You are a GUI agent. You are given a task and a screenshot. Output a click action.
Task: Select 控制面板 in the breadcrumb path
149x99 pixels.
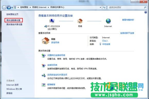coord(24,7)
